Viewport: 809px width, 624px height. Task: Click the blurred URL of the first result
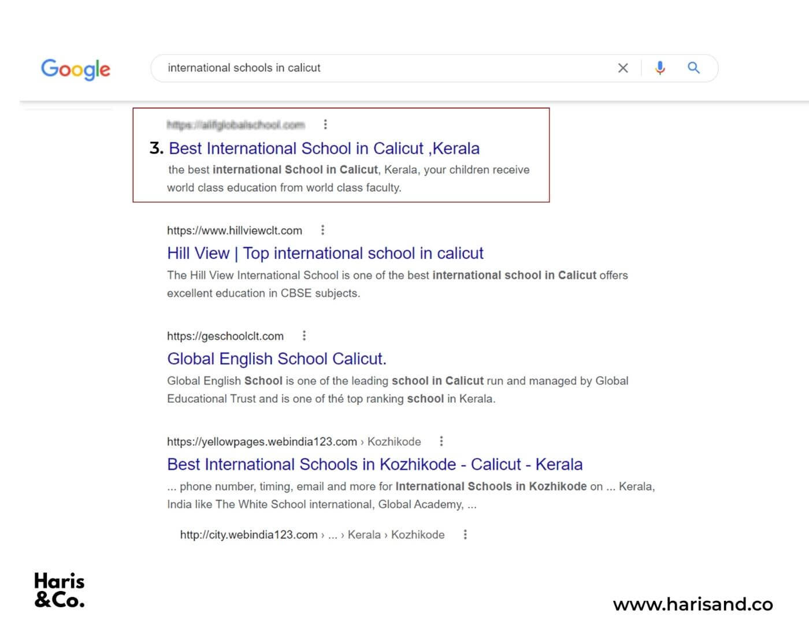click(236, 125)
